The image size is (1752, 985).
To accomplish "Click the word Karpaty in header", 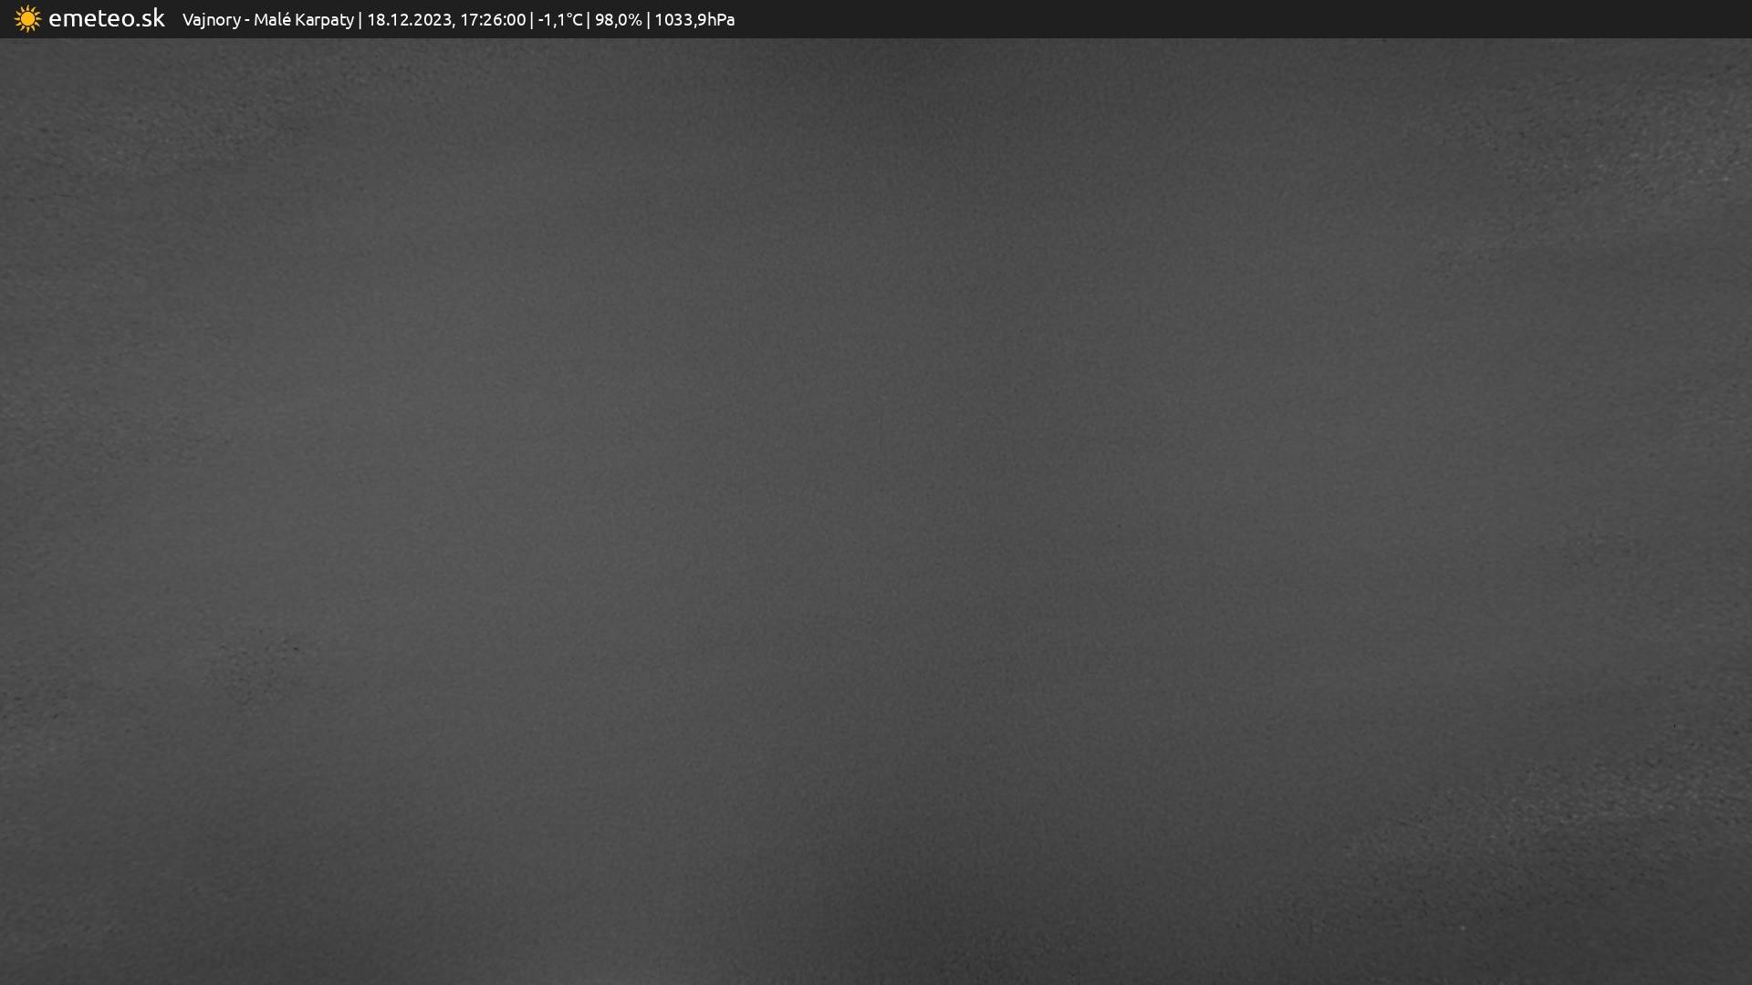I will point(324,20).
